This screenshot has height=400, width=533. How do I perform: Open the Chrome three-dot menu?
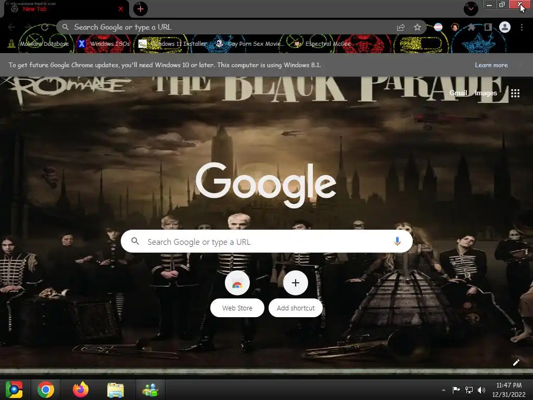(522, 27)
